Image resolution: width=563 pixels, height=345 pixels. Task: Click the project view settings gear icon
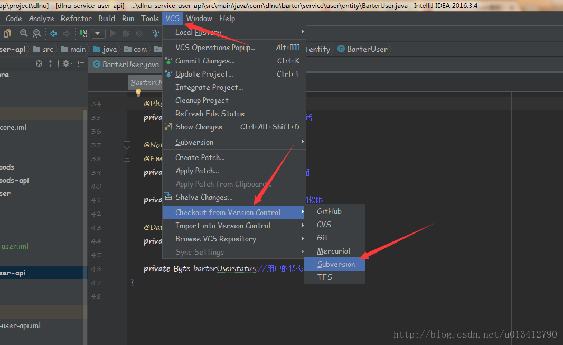[x=67, y=63]
